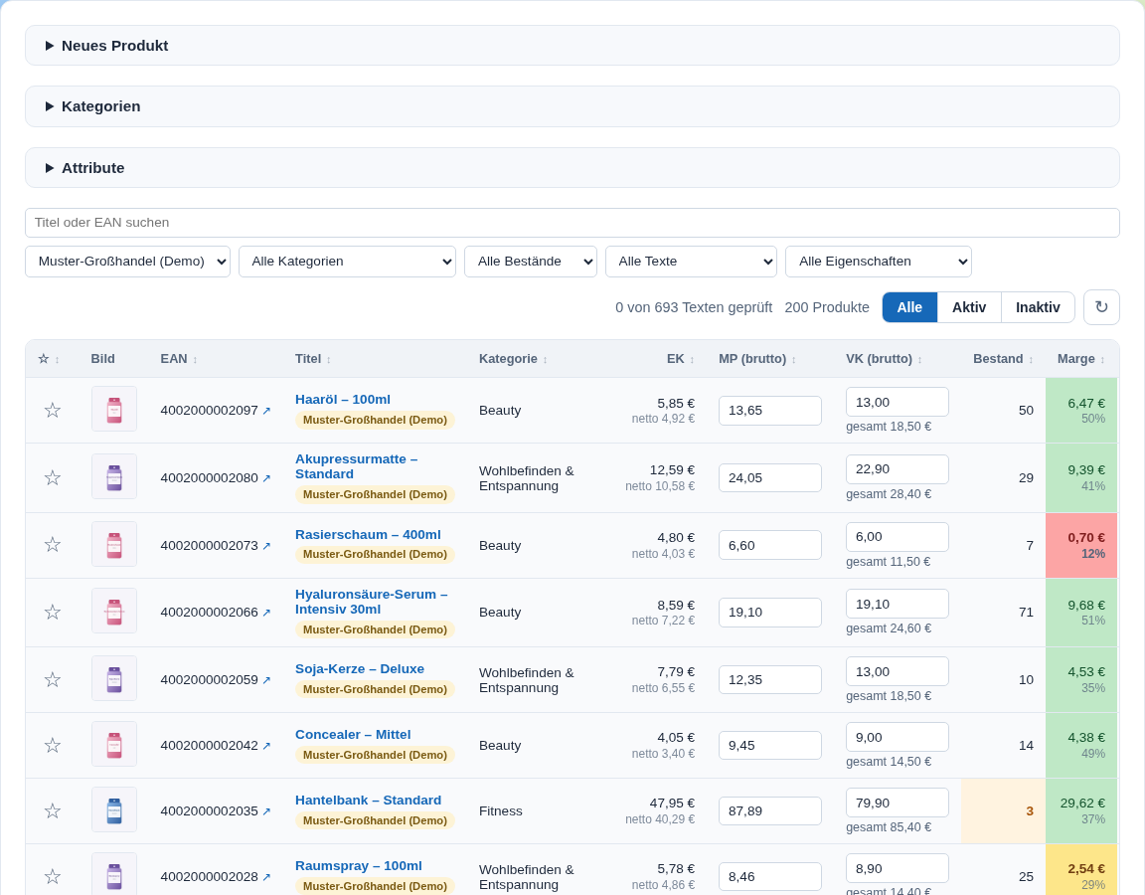The height and width of the screenshot is (895, 1145).
Task: Open the Alle Eigenschaften dropdown
Action: [x=879, y=262]
